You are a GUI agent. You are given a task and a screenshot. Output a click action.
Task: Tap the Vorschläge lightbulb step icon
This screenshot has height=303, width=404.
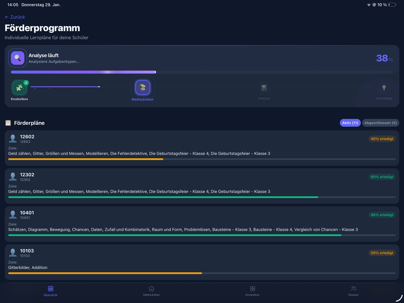[x=384, y=88]
